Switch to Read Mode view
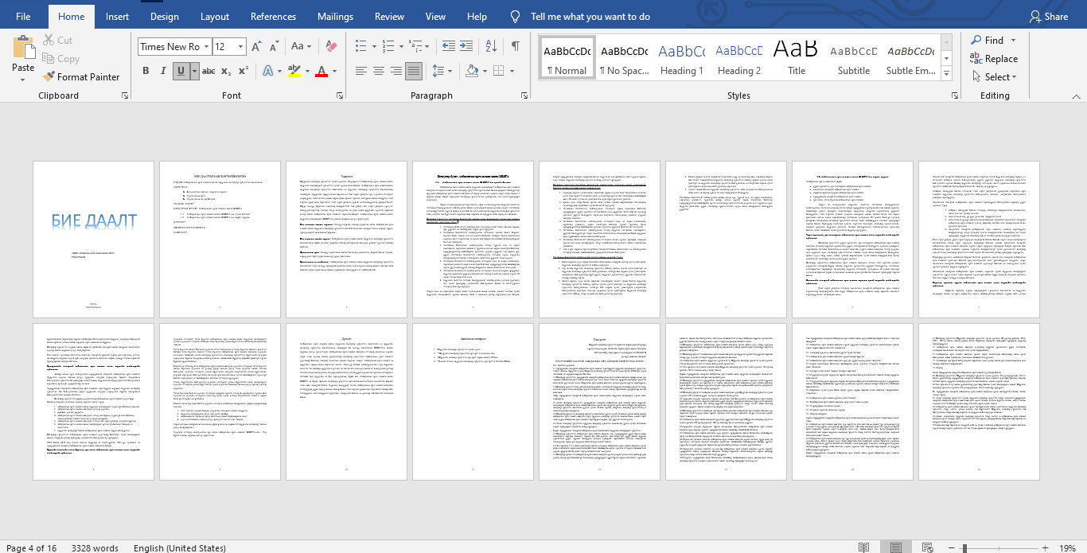The height and width of the screenshot is (553, 1087). coord(863,547)
